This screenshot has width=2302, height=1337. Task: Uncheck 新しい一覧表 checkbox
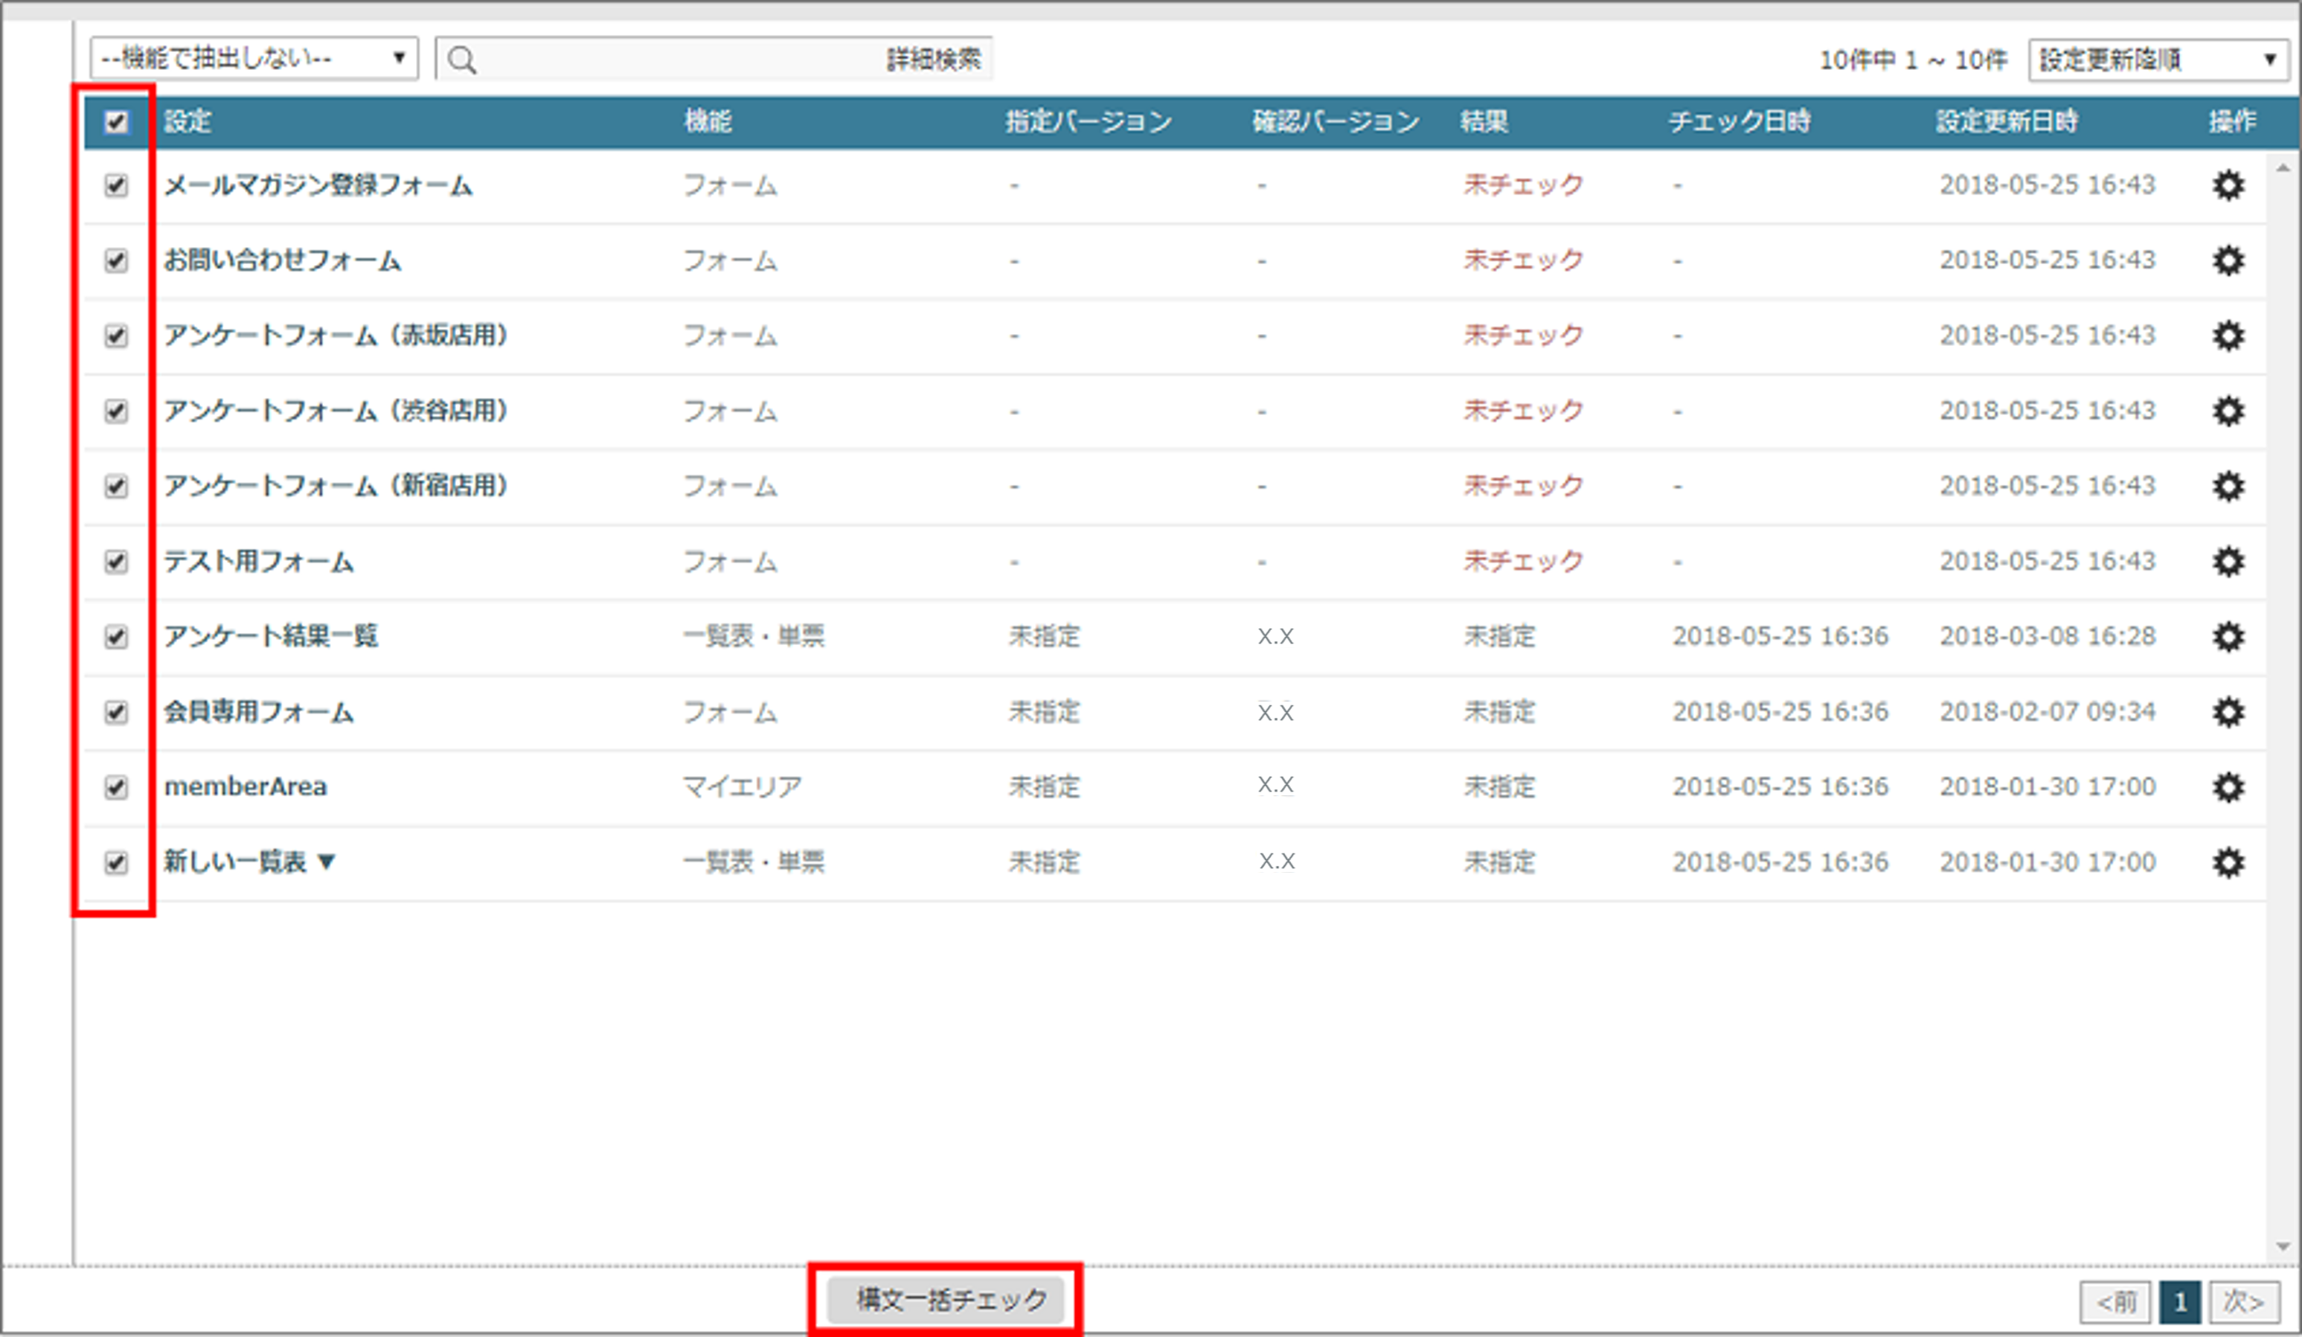point(116,862)
